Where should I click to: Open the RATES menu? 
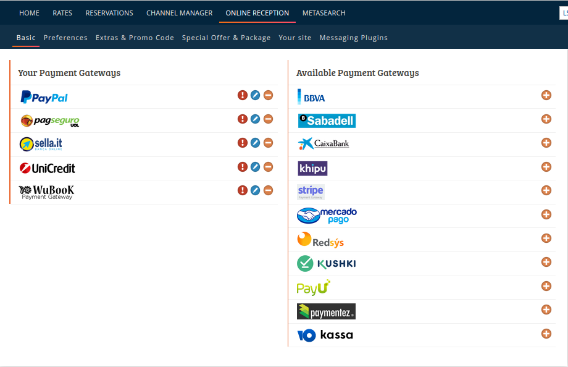tap(62, 13)
